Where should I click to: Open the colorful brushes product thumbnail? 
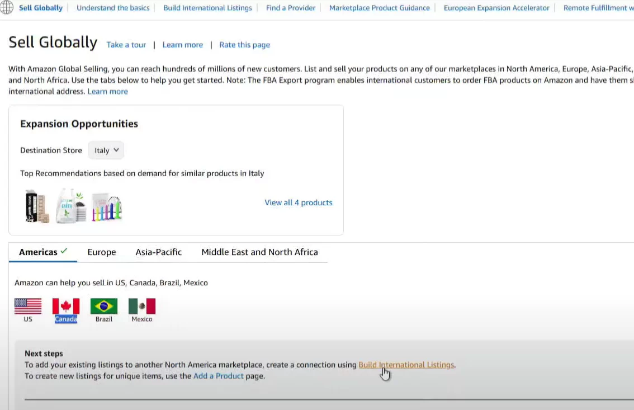tap(107, 207)
